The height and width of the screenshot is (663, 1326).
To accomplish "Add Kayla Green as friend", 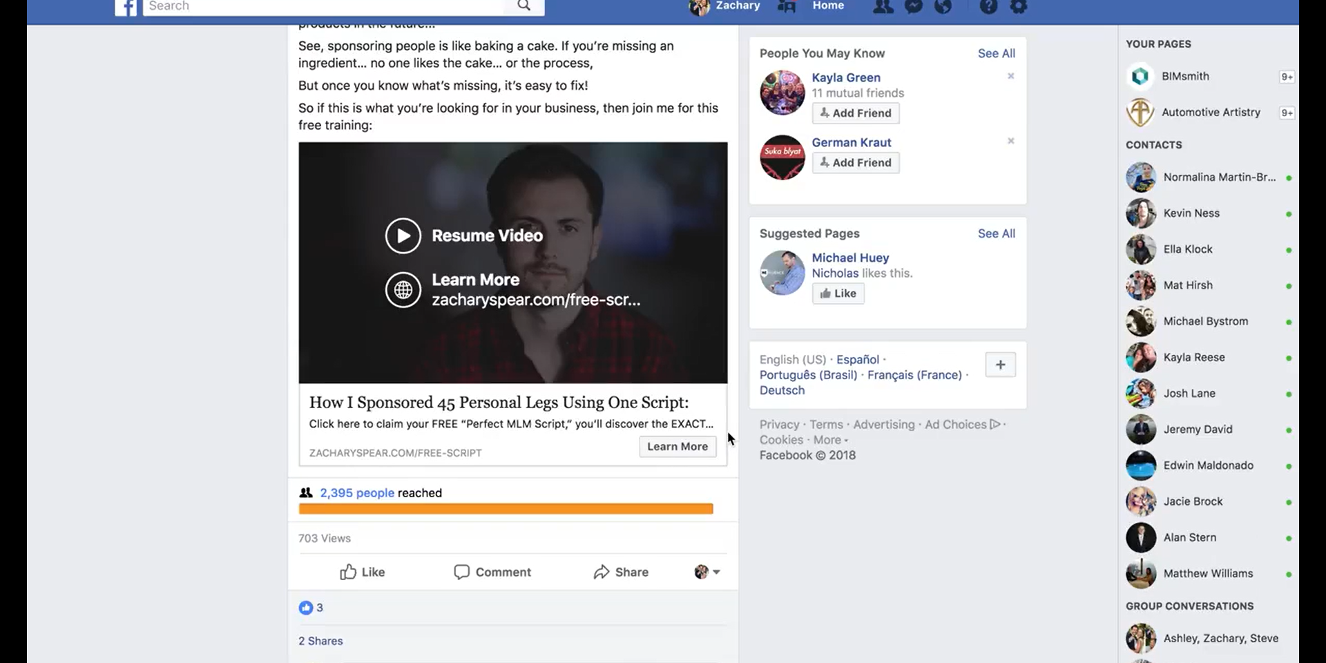I will click(x=856, y=113).
